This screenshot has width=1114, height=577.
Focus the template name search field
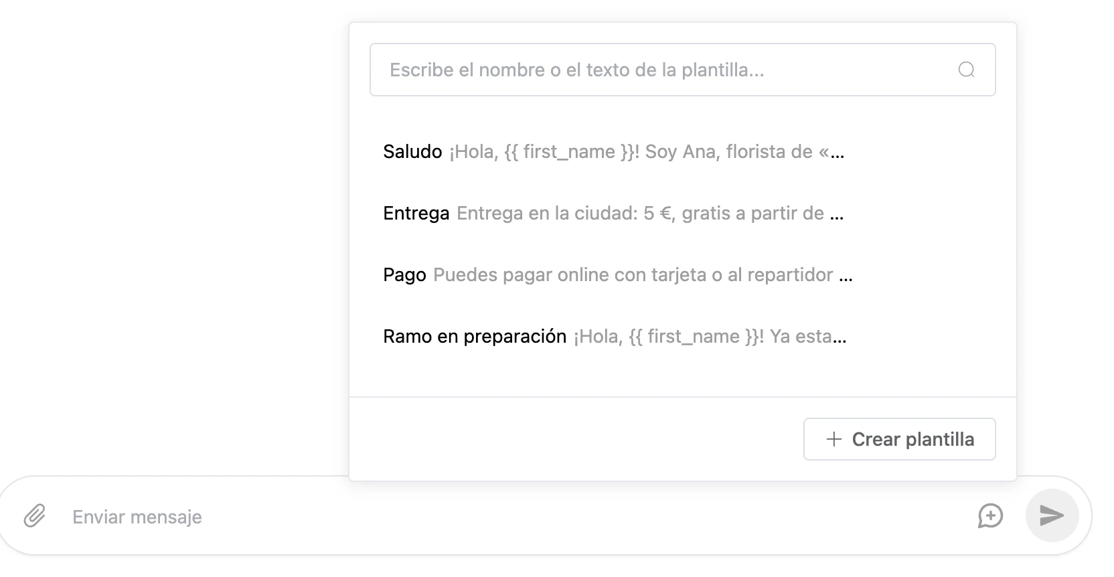682,70
